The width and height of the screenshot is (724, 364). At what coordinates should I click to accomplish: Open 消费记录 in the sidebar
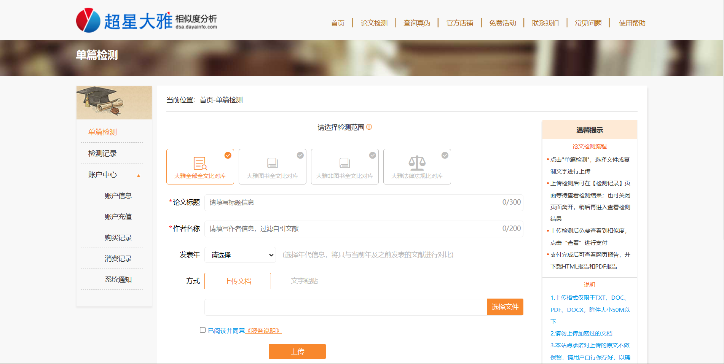[118, 258]
